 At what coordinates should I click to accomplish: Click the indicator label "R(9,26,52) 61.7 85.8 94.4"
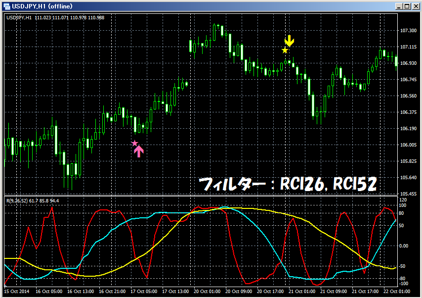[x=33, y=201]
